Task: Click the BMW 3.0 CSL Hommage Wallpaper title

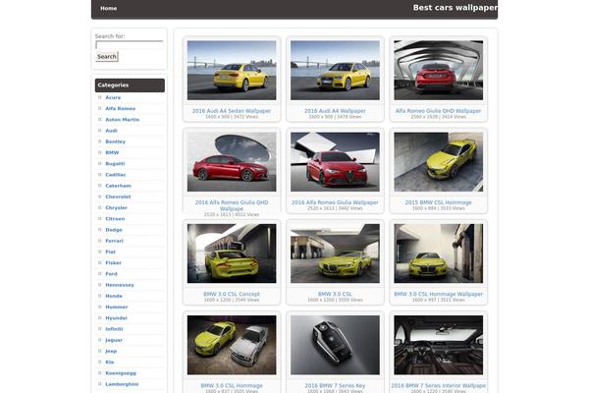Action: (x=439, y=294)
